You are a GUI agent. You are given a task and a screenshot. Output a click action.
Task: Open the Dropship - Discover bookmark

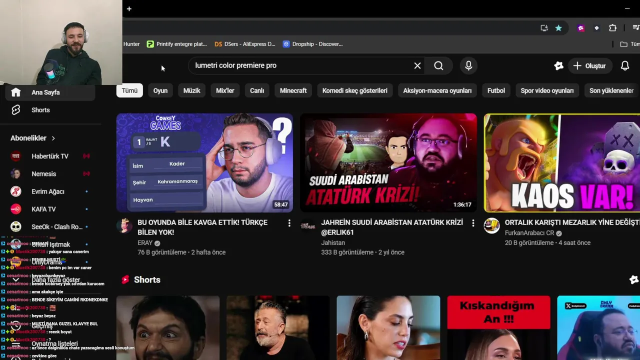point(312,44)
